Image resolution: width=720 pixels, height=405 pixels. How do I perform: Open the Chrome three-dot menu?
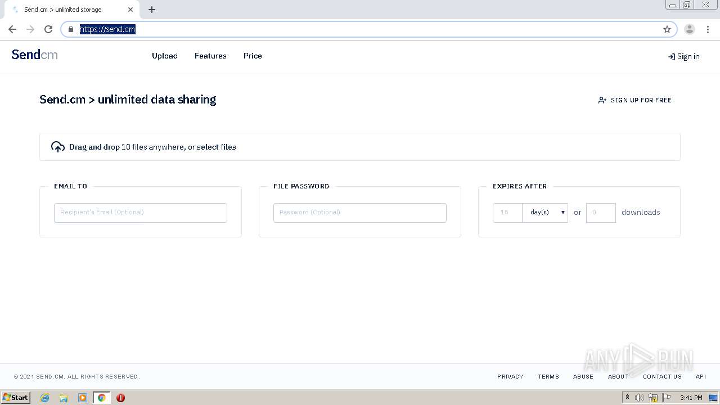pos(708,29)
